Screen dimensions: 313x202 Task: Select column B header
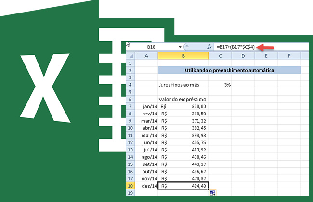[x=183, y=56]
